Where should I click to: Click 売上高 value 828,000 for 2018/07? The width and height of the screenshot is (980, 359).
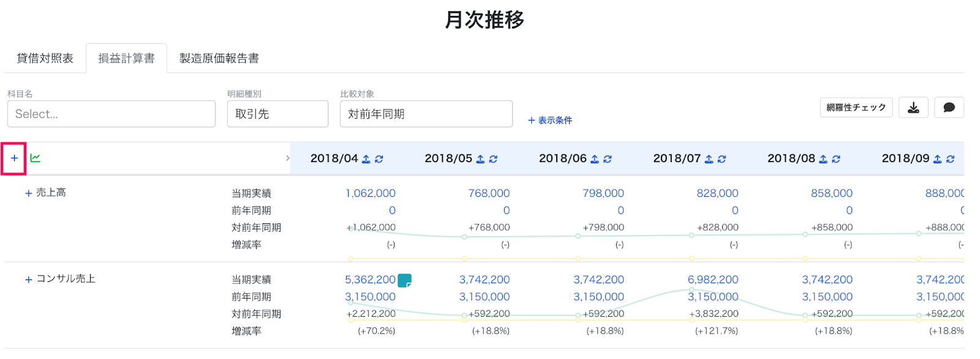pos(717,193)
